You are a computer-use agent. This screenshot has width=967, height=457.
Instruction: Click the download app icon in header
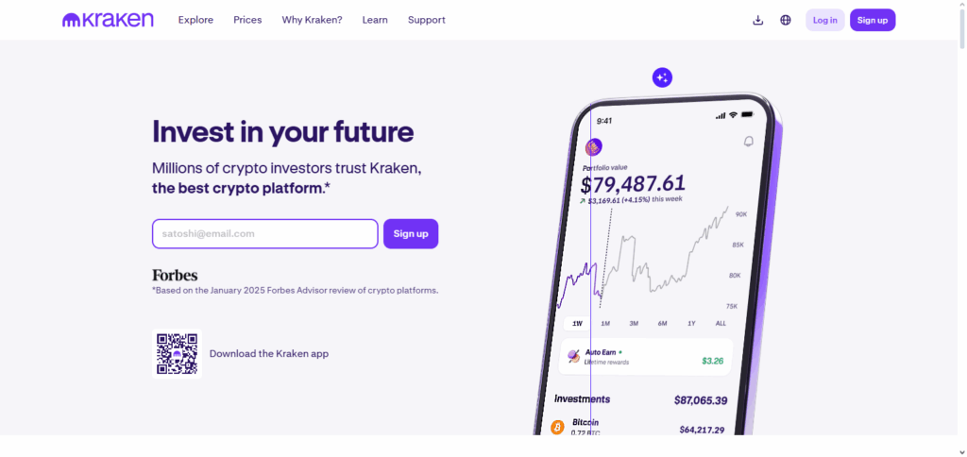(x=757, y=20)
